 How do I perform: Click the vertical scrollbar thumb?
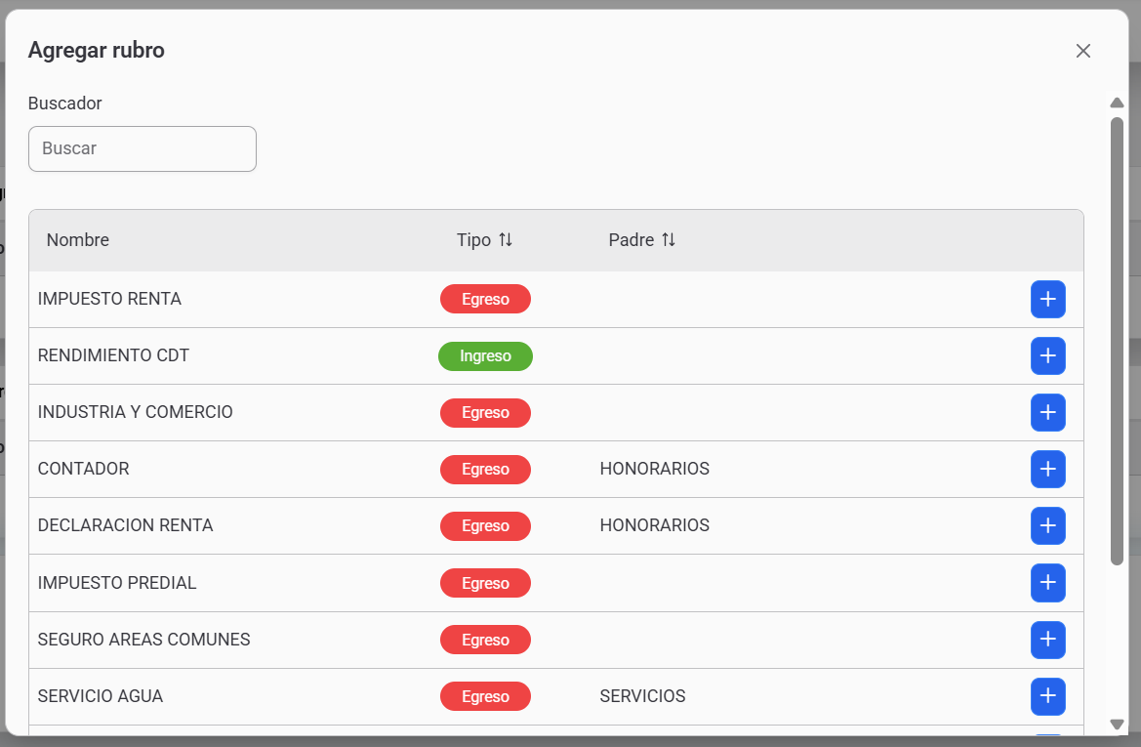point(1117,340)
